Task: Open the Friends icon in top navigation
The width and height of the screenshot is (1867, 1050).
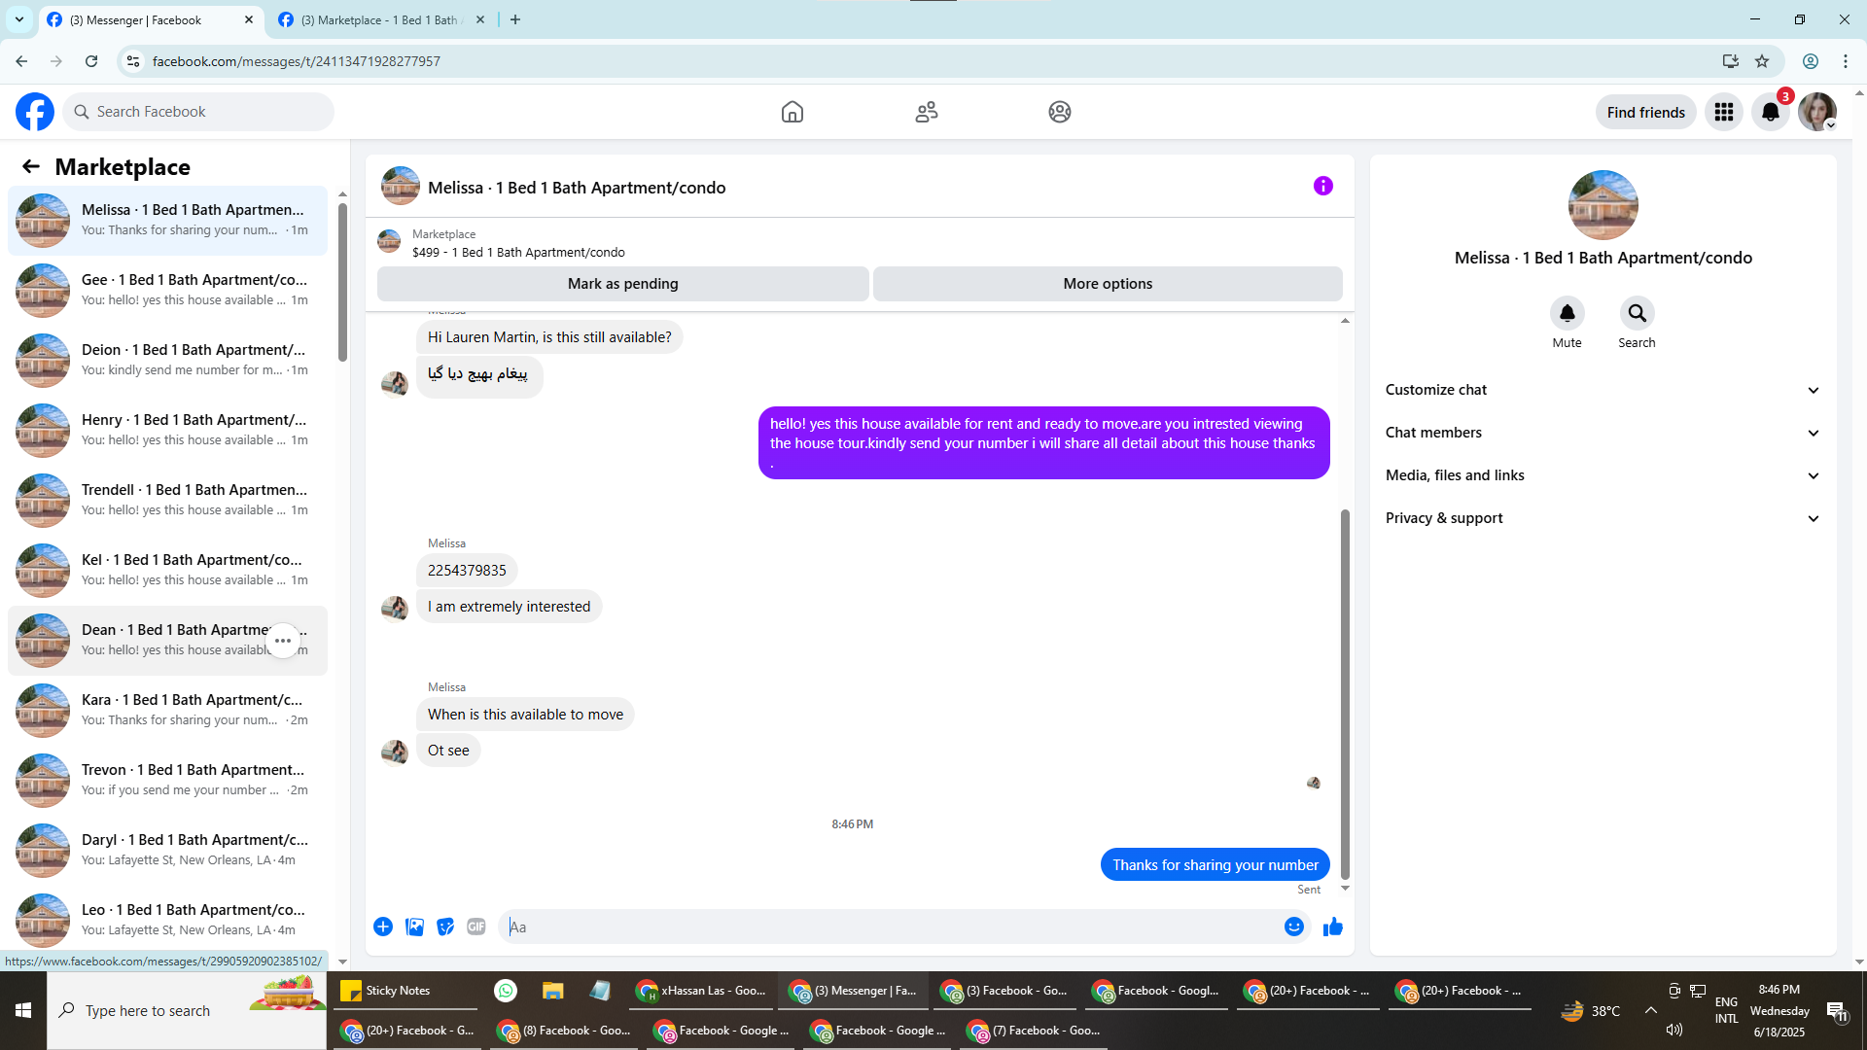Action: (927, 112)
